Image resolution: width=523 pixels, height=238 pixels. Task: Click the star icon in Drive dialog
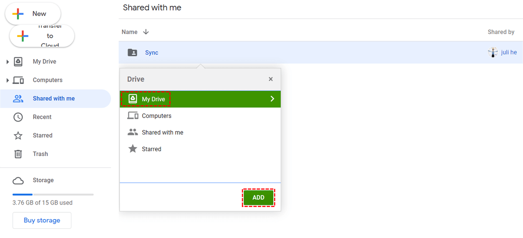coord(132,149)
